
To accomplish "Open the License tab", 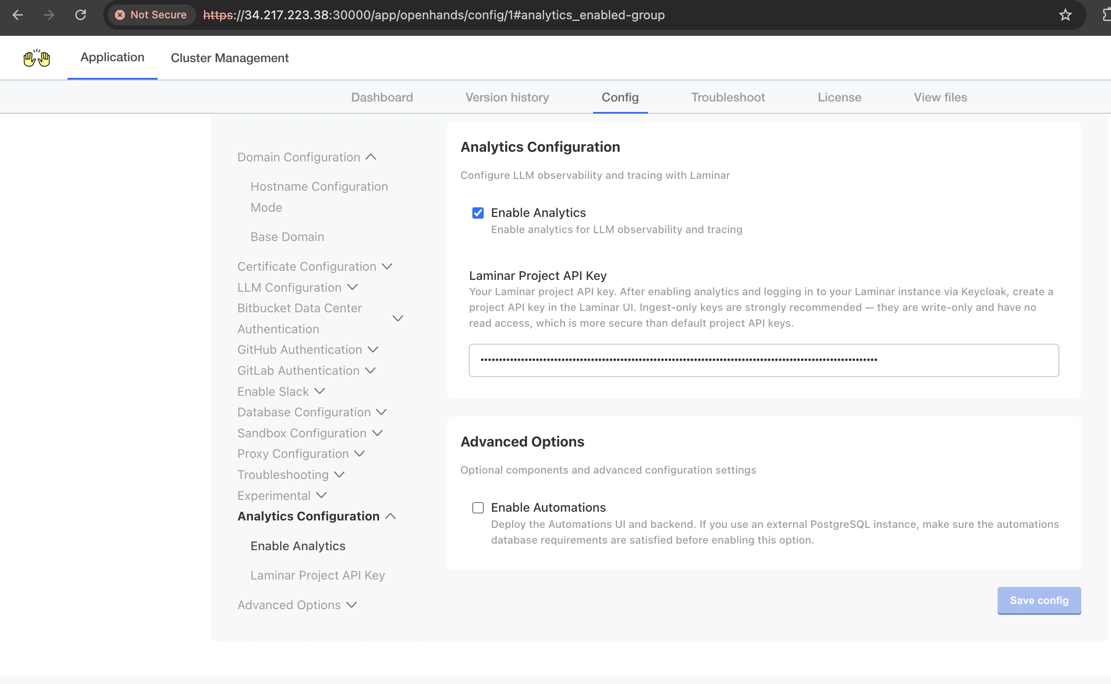I will [839, 97].
